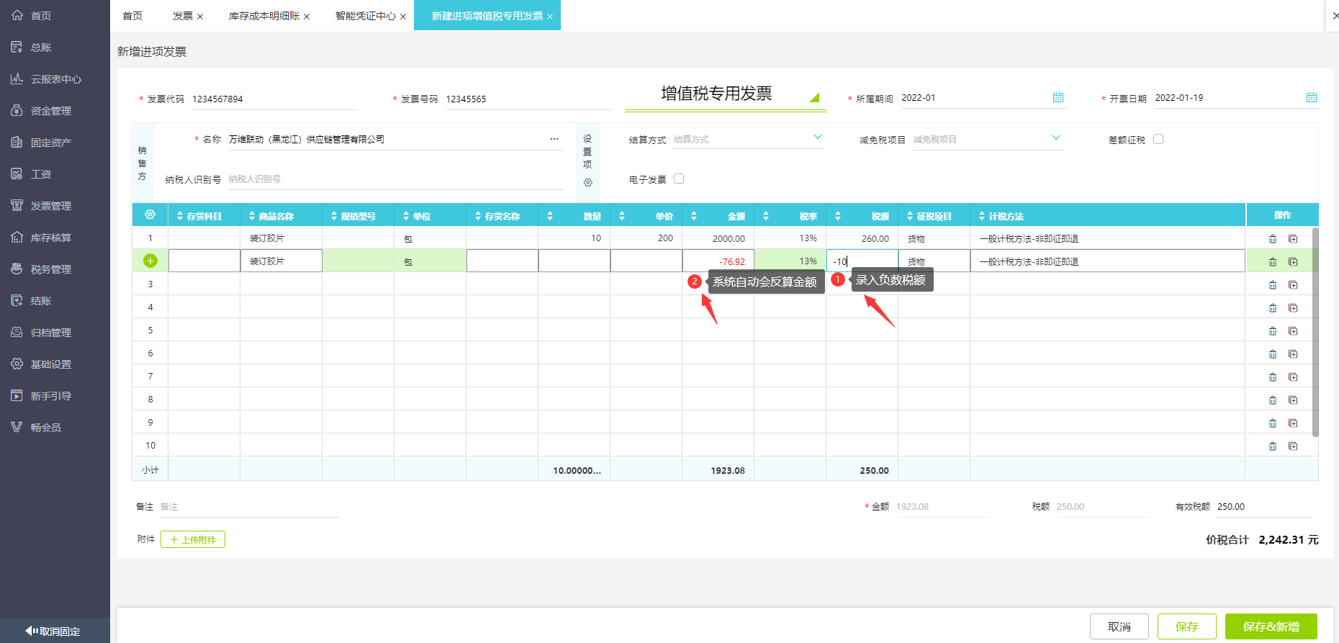Screen dimensions: 1339x643
Task: Expand the 减免税项目 dropdown
Action: tap(1055, 138)
